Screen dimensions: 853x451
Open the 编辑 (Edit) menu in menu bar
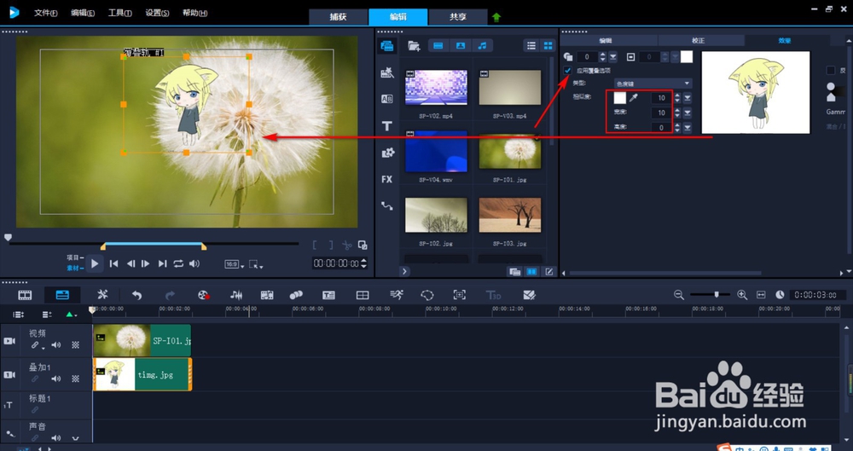83,13
